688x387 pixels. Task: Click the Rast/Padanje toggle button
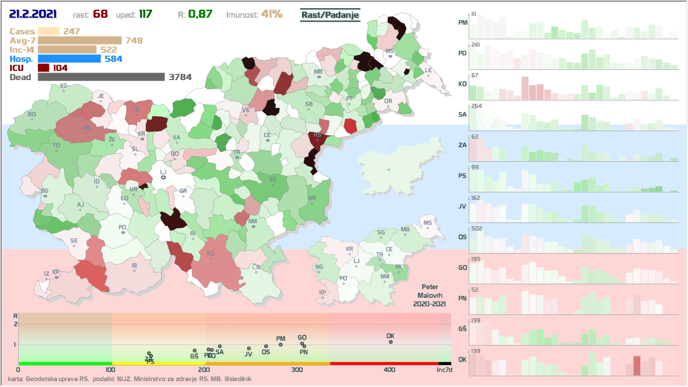click(329, 15)
